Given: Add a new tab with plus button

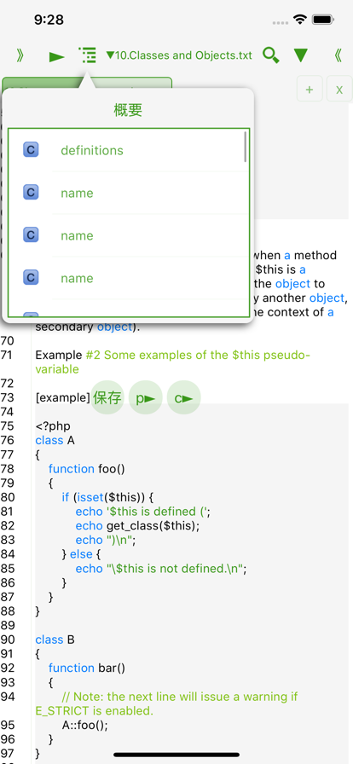Looking at the screenshot, I should (310, 90).
